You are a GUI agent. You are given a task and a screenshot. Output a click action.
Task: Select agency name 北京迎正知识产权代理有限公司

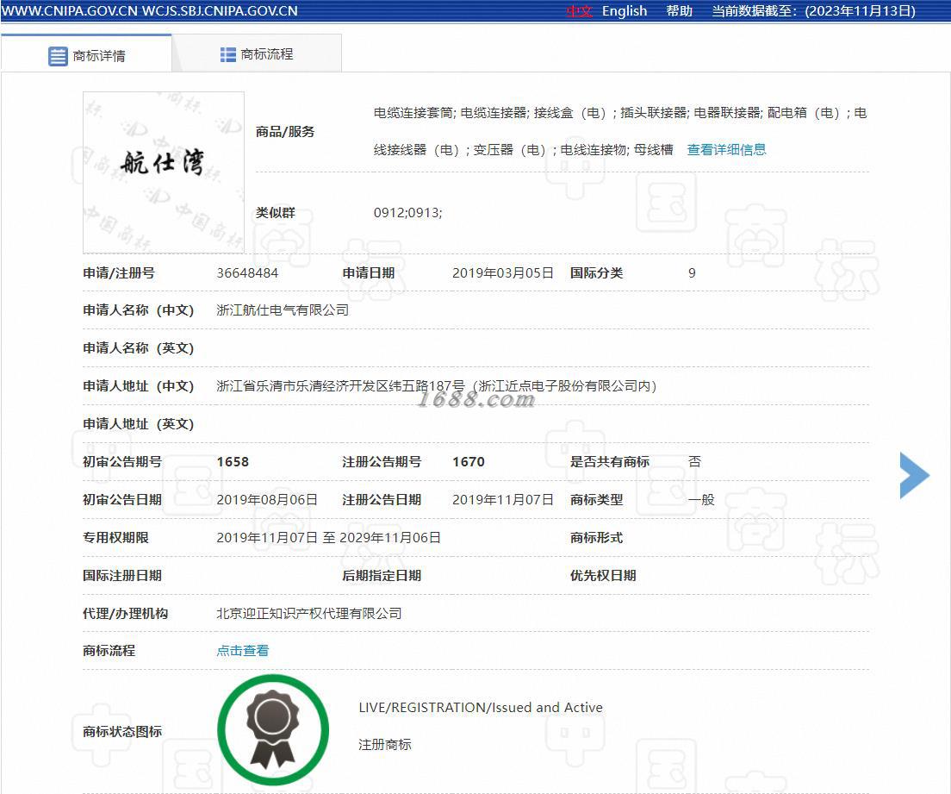(309, 614)
